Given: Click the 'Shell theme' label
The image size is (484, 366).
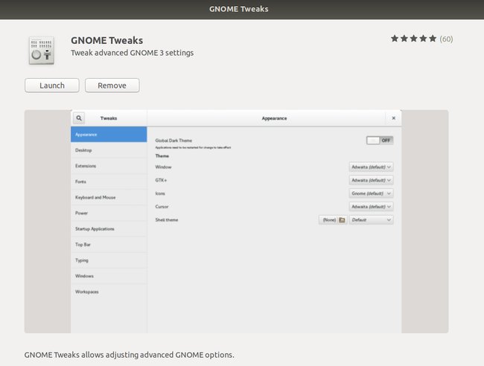Looking at the screenshot, I should 167,220.
